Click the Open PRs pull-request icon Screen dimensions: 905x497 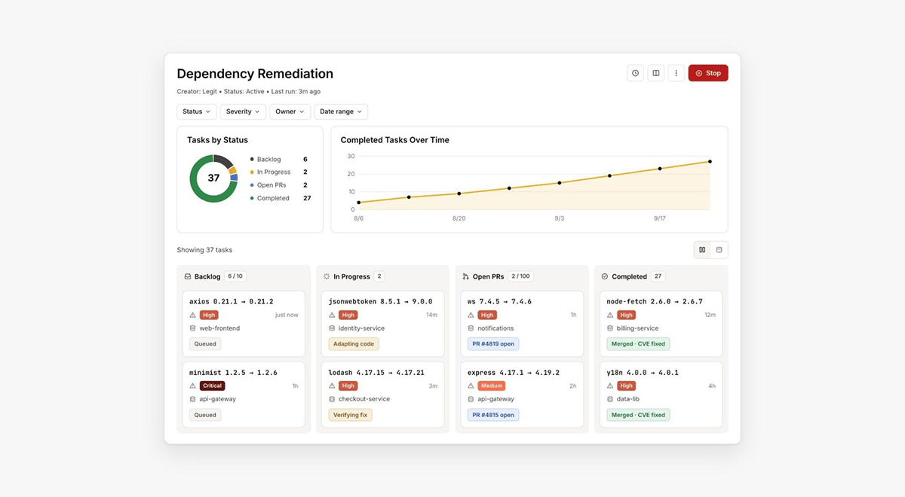465,276
